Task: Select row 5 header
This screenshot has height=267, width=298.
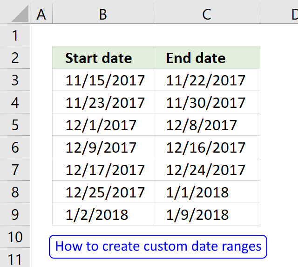Action: point(15,125)
